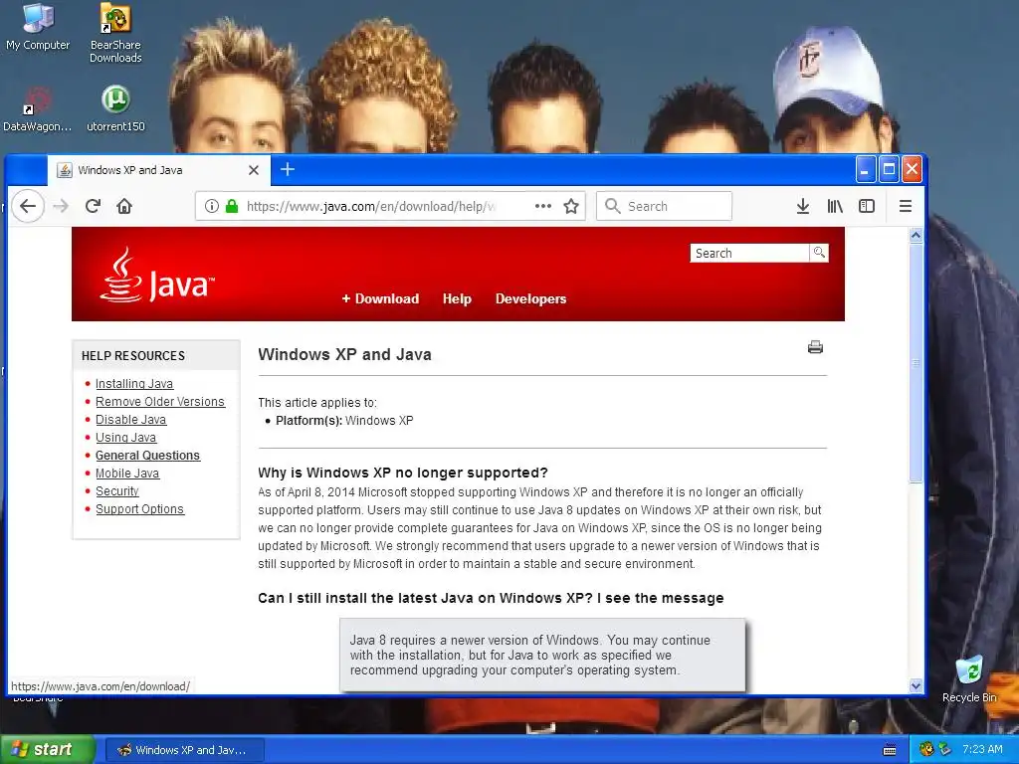Image resolution: width=1019 pixels, height=764 pixels.
Task: Click the HELP RESOURCES heading
Action: [133, 355]
